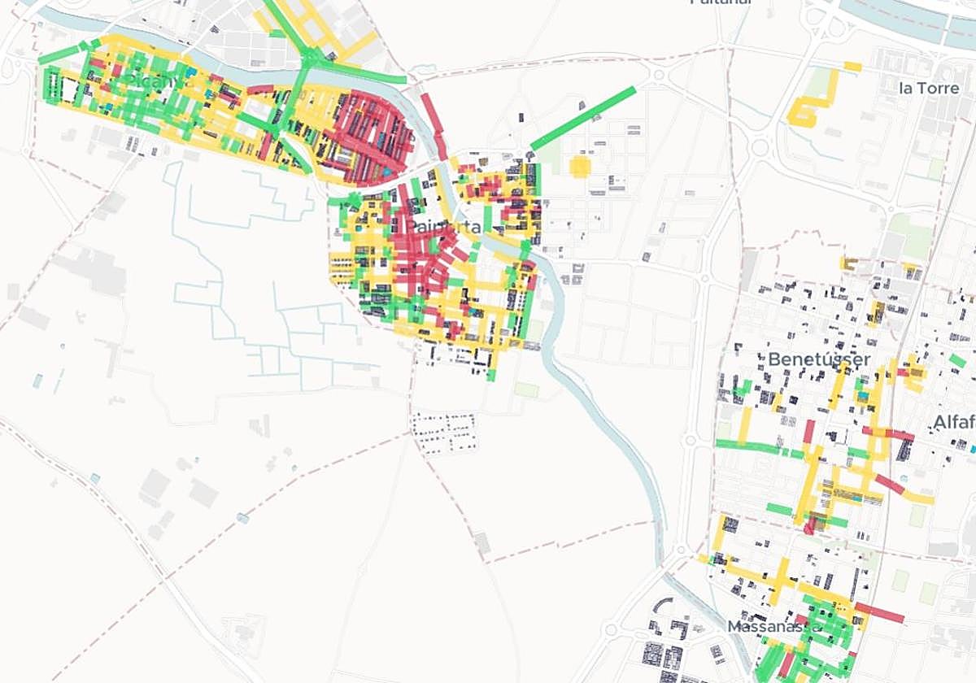This screenshot has height=683, width=976.
Task: Click the small green segment above the Alfafar label
Action: tap(958, 360)
